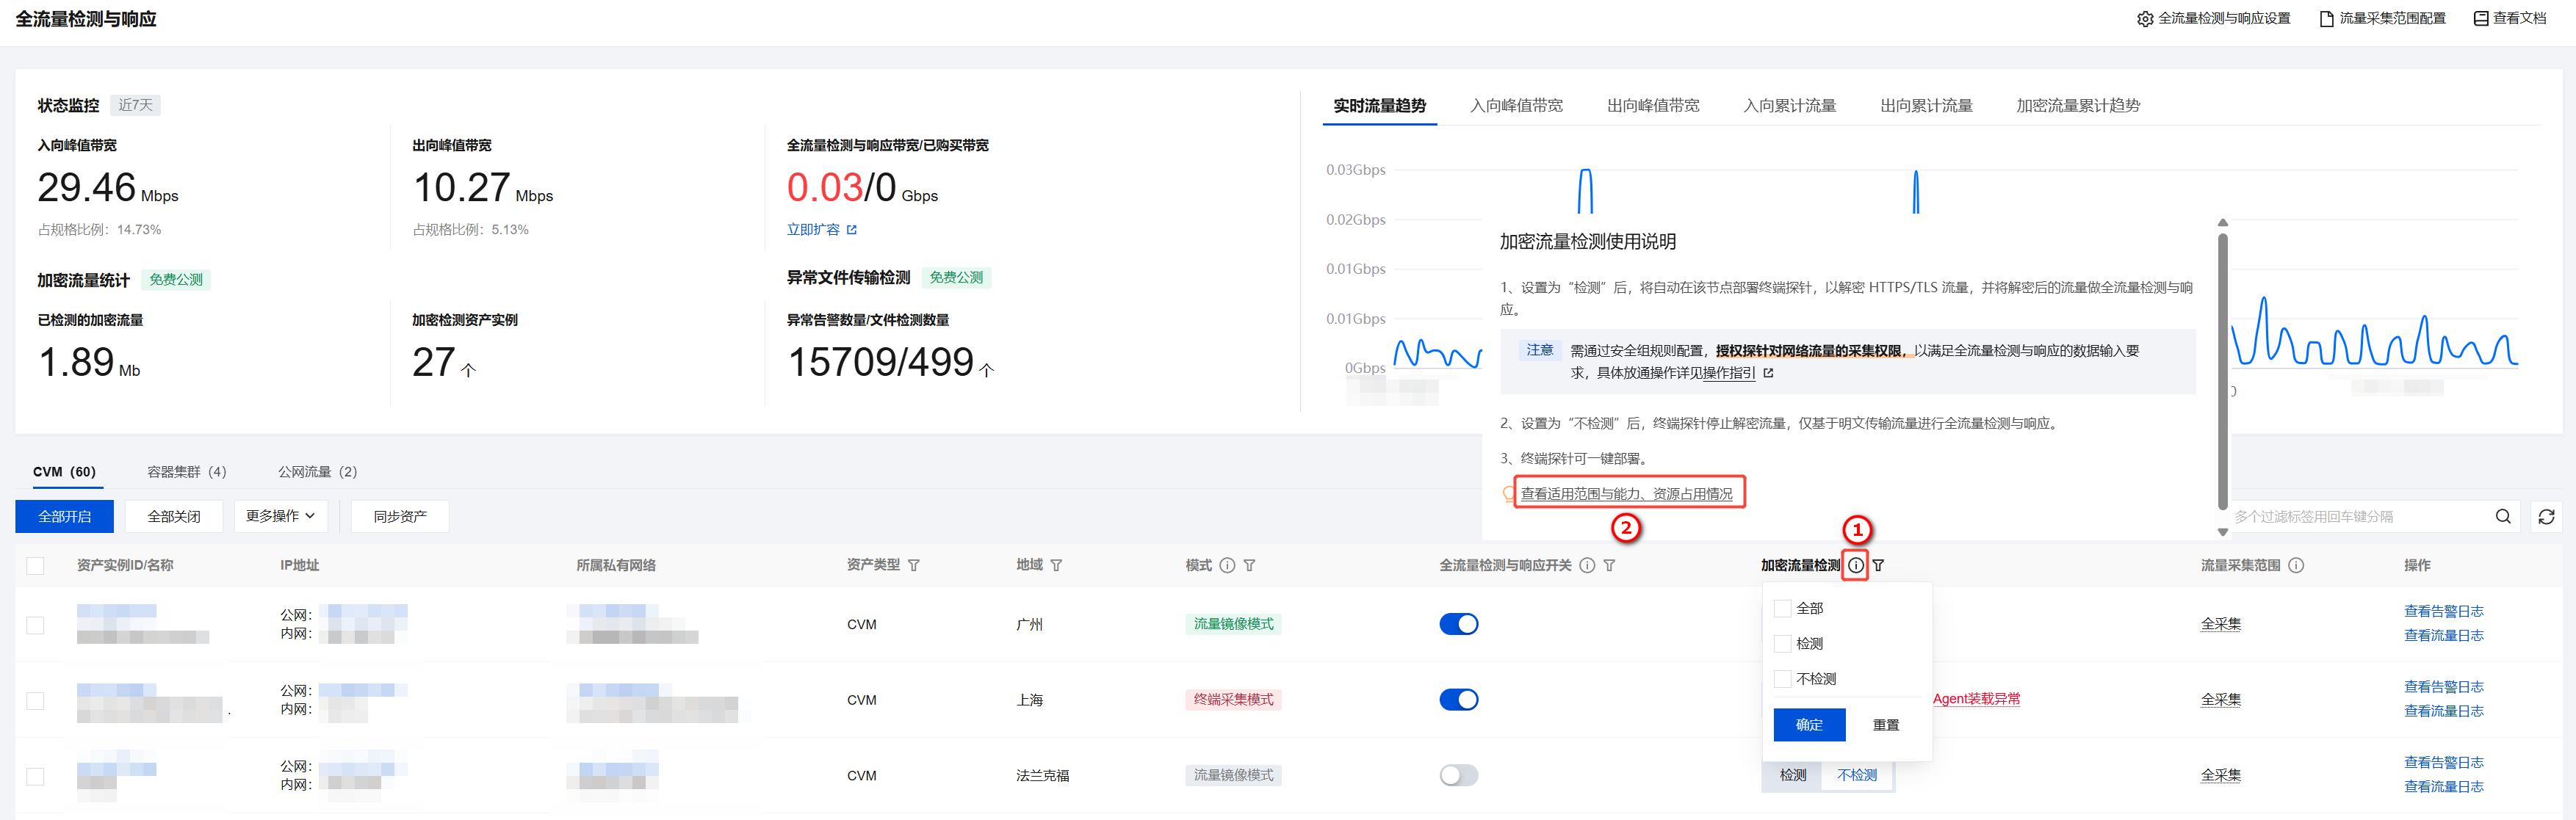This screenshot has width=2576, height=820.
Task: Click the refresh icon beside search box
Action: coord(2545,516)
